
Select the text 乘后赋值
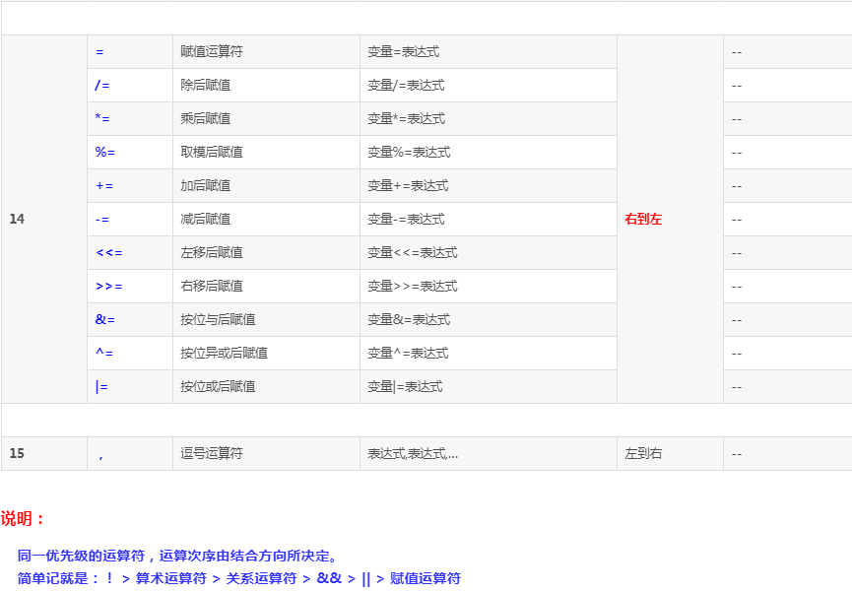point(206,118)
